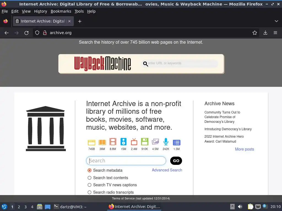The height and width of the screenshot is (211, 282).
Task: Click the show desktop icon in the taskbar
Action: point(48,207)
